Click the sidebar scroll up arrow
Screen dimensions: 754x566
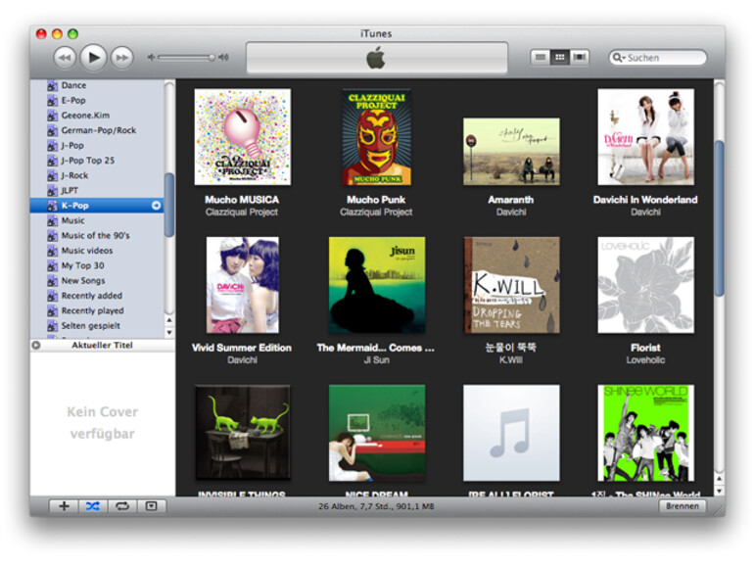point(169,320)
